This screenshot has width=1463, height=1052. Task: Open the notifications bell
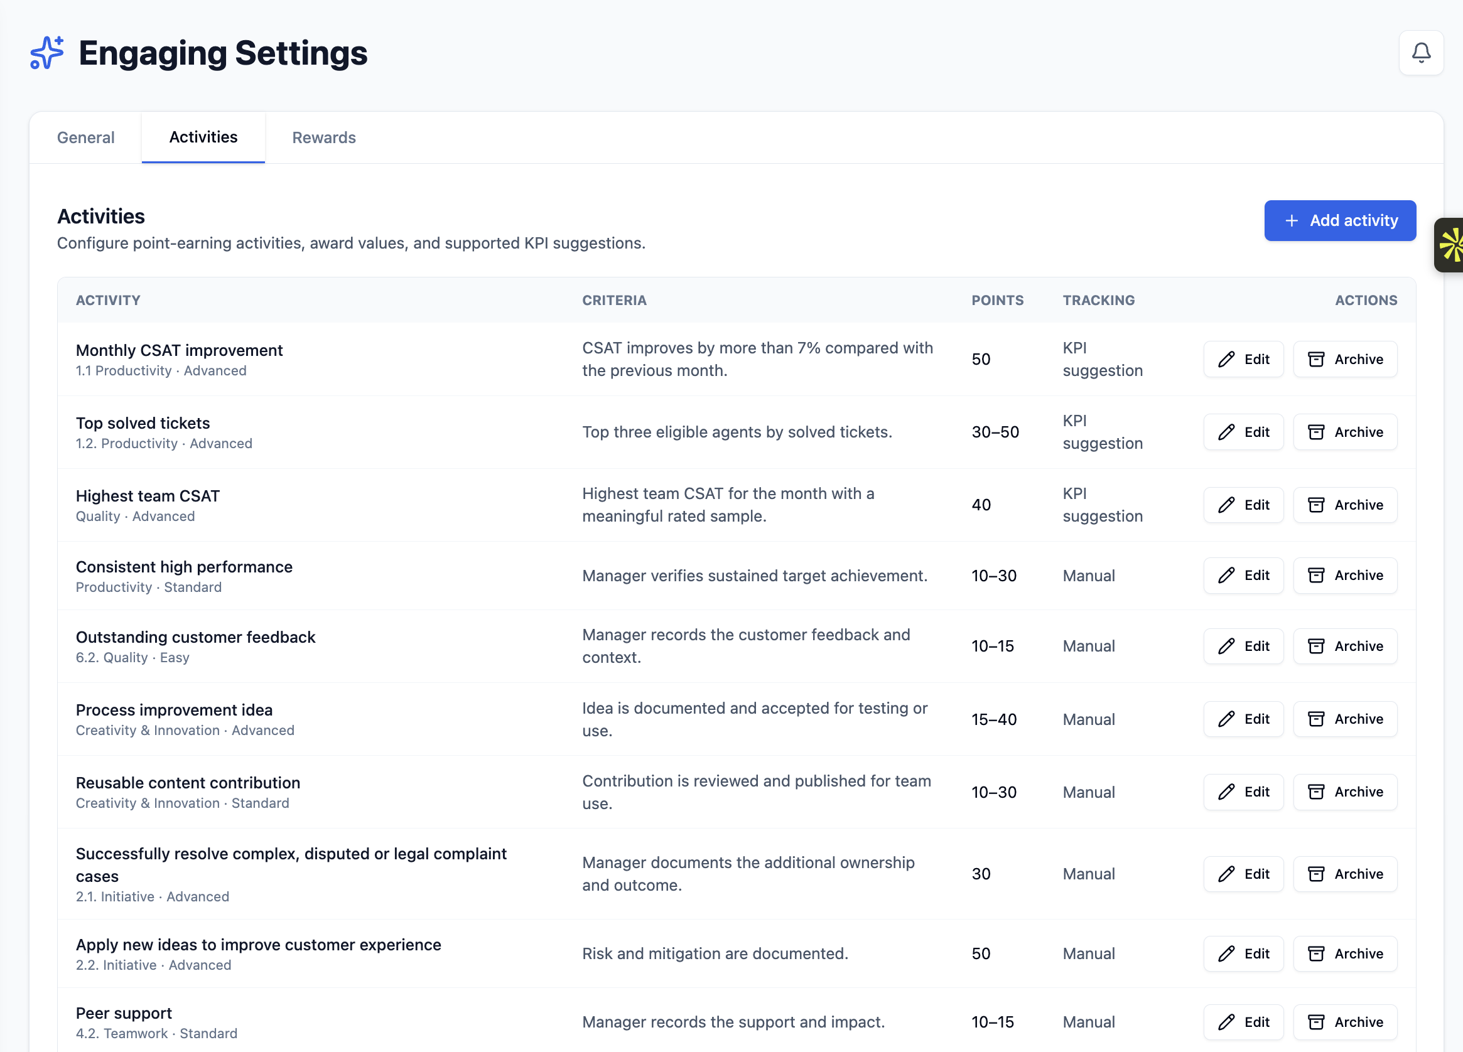[x=1420, y=53]
